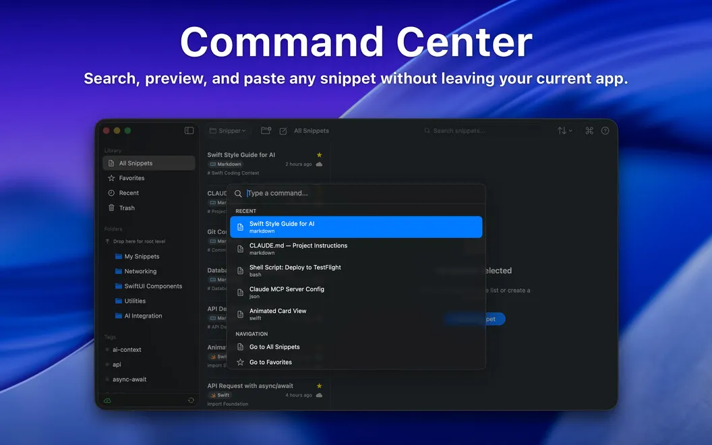This screenshot has width=712, height=445.
Task: Open Trash in the sidebar
Action: (149, 208)
